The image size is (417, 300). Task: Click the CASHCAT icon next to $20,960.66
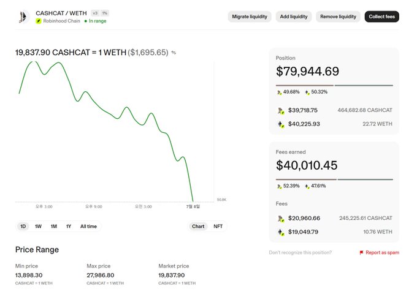click(281, 219)
